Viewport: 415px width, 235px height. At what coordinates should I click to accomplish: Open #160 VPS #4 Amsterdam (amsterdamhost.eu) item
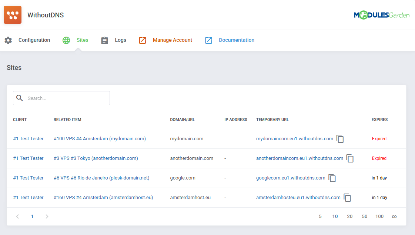103,197
